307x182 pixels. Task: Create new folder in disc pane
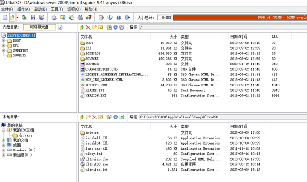pyautogui.click(x=94, y=27)
